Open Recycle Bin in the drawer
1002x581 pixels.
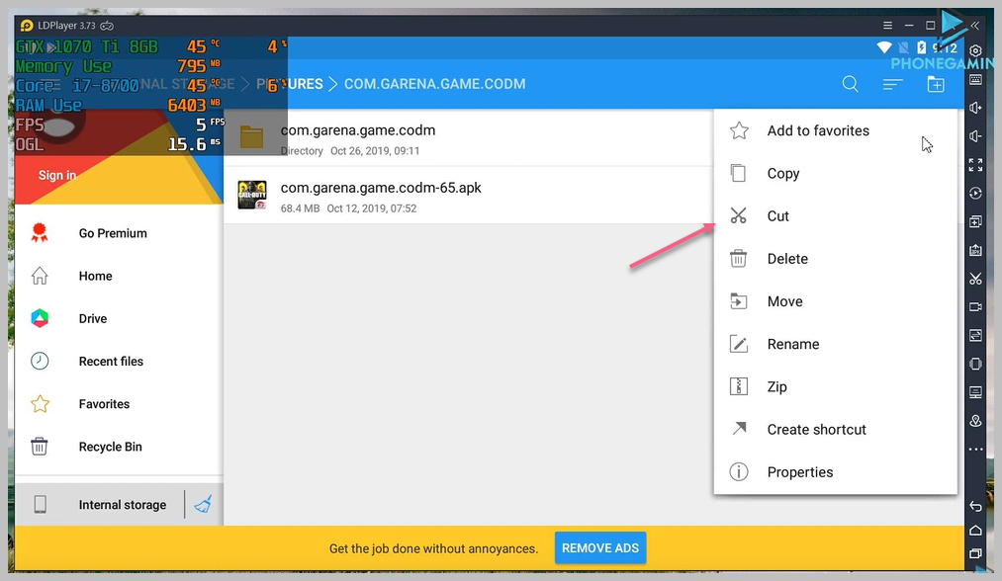click(119, 447)
